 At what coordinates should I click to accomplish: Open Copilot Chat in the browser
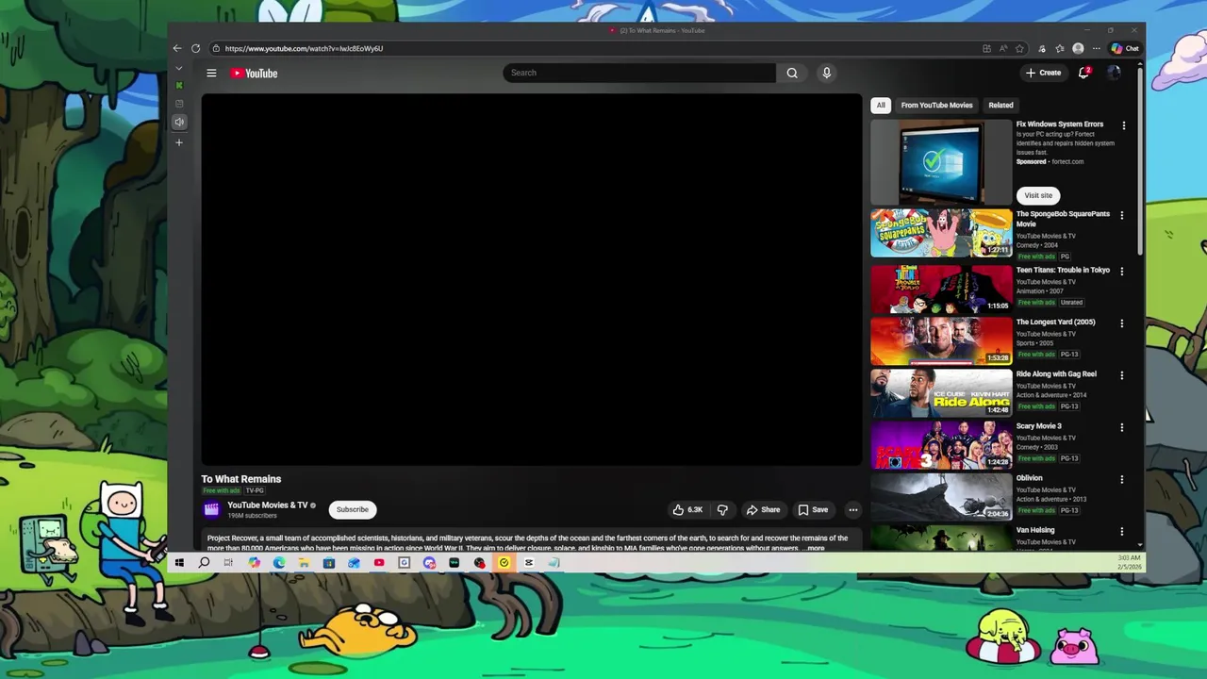[1124, 48]
